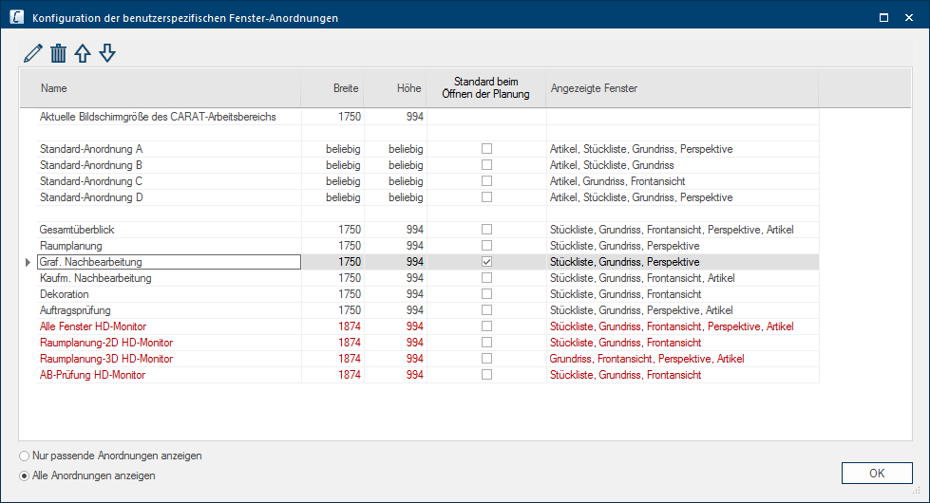Uncheck default checkbox for Graf. Nachbearbeitung
Viewport: 930px width, 503px height.
[486, 262]
